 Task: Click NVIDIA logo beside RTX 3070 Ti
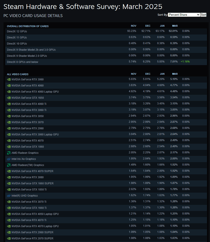9,202
